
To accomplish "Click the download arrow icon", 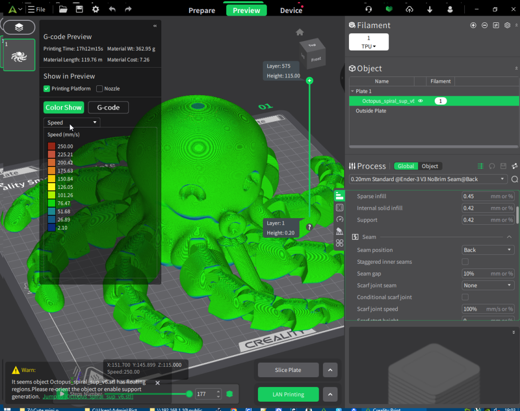I will pyautogui.click(x=430, y=9).
